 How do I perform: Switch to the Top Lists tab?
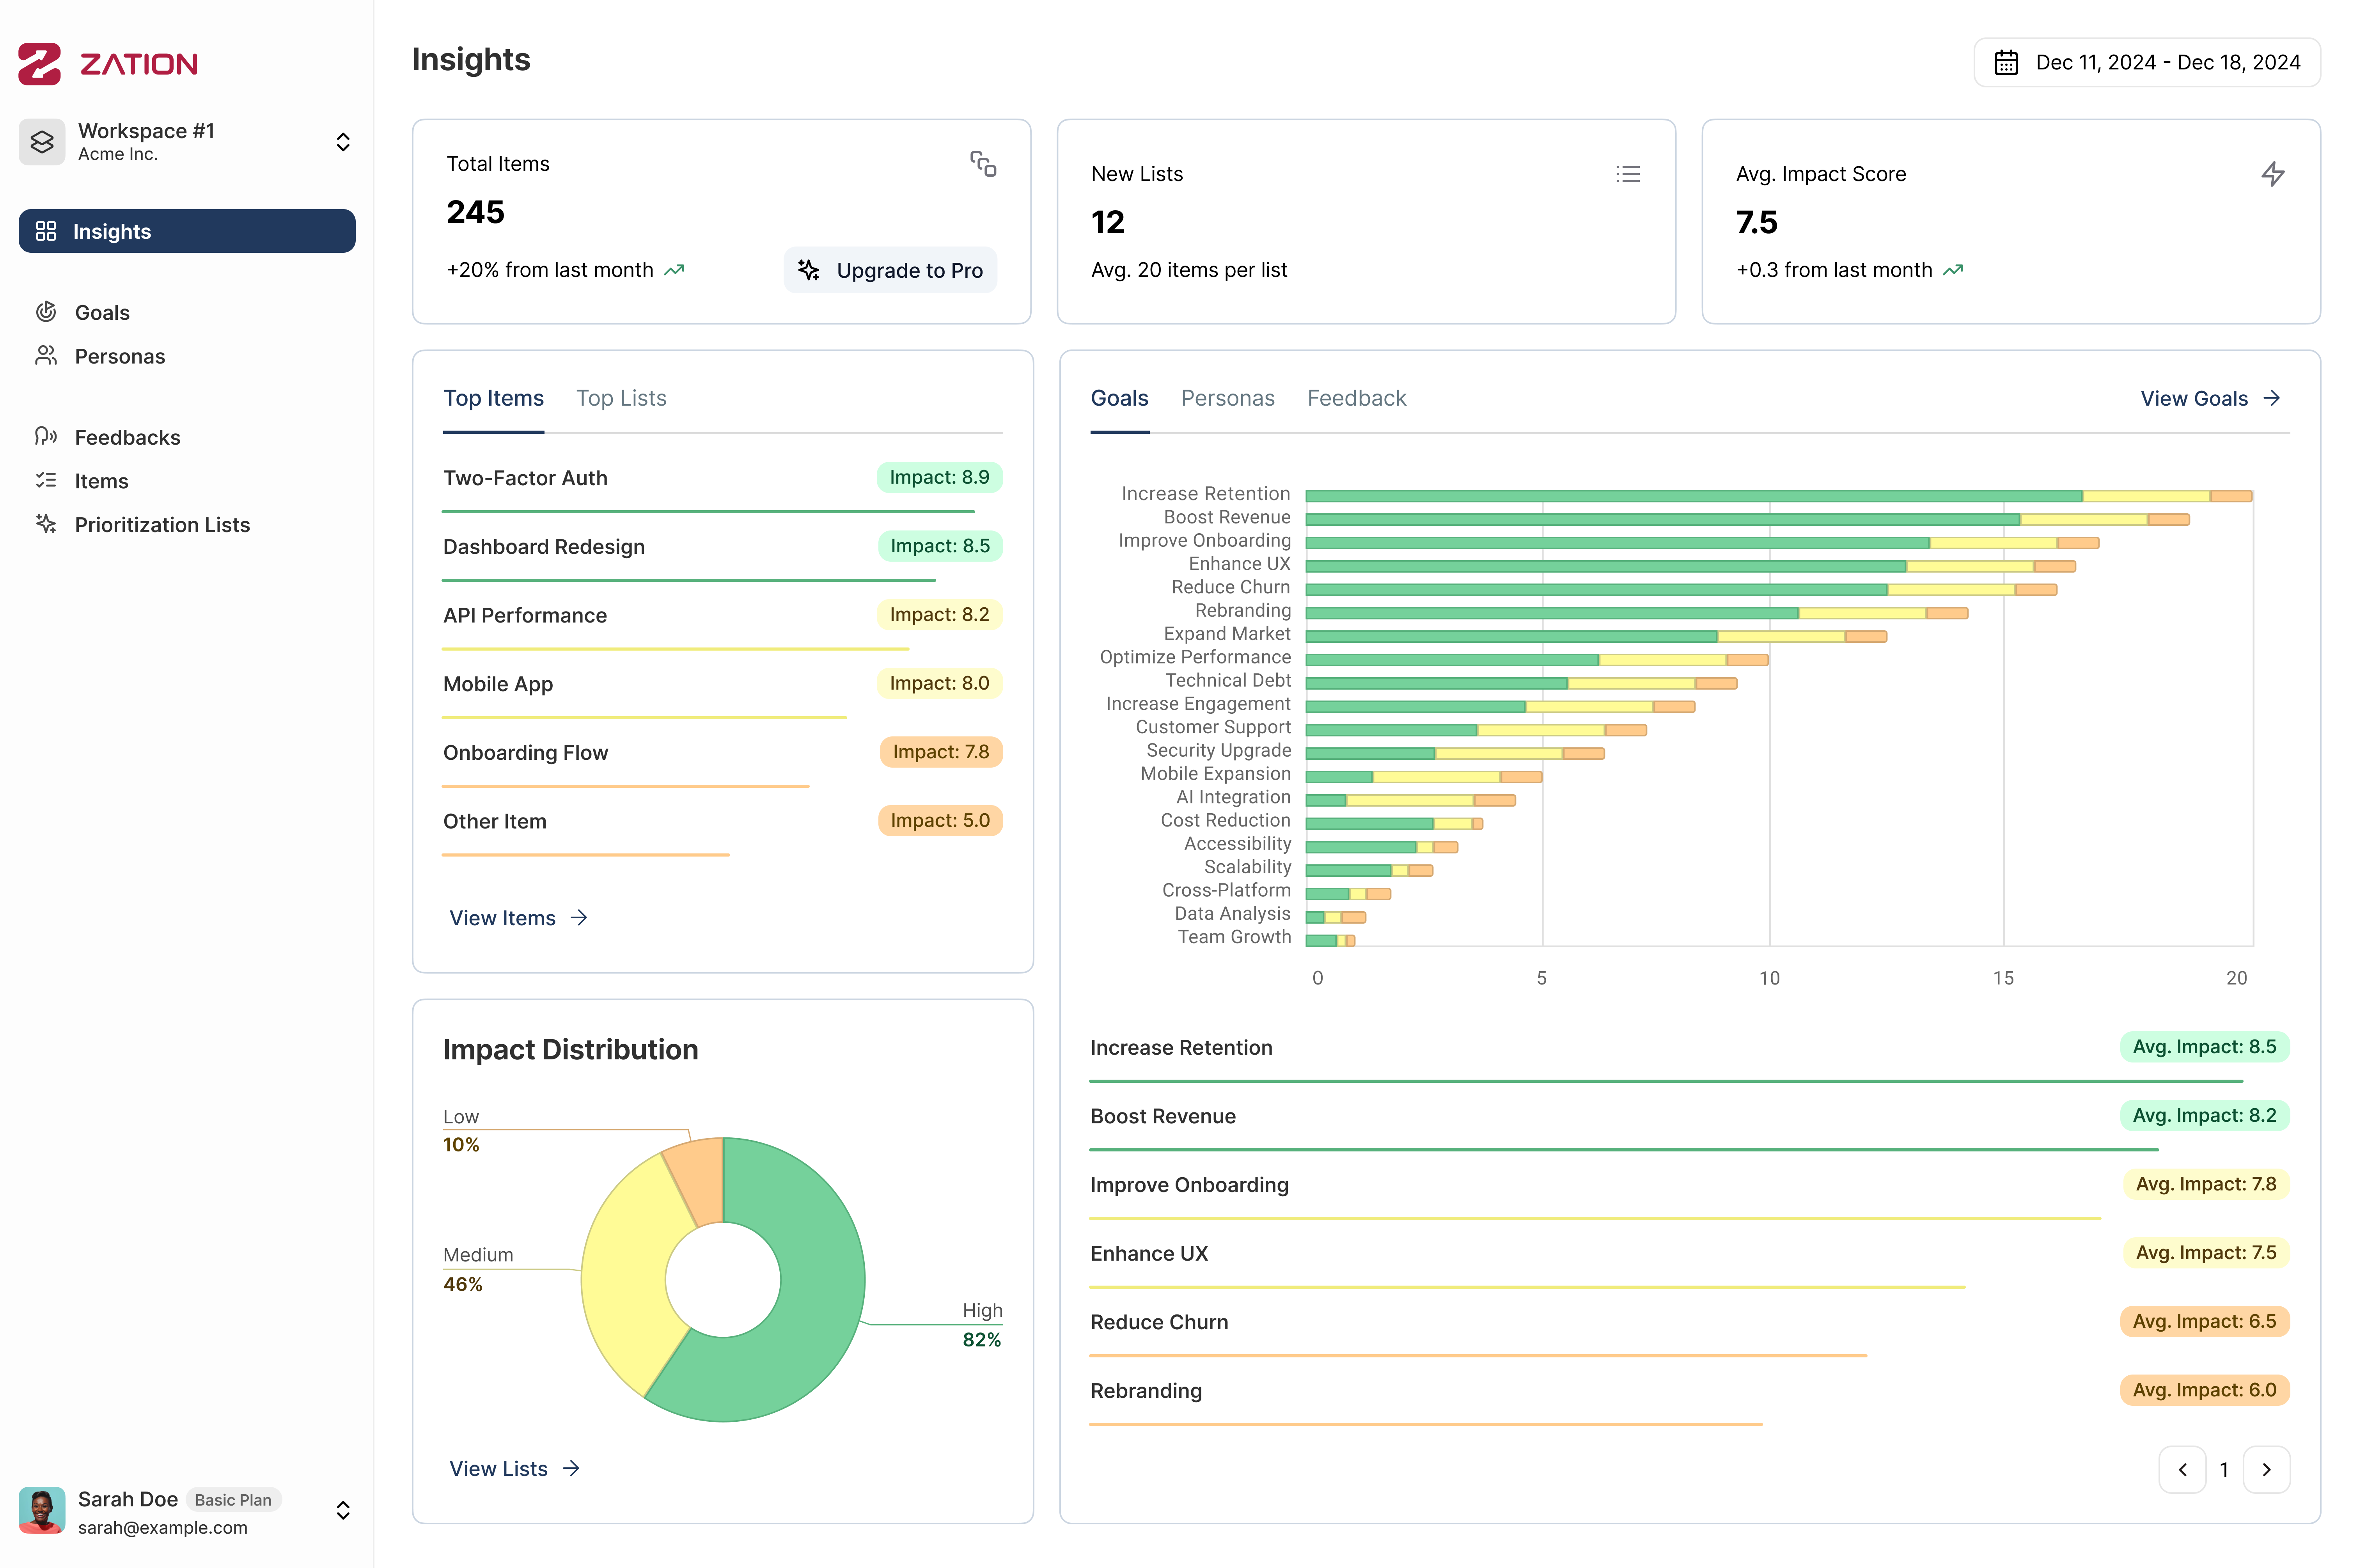coord(621,398)
